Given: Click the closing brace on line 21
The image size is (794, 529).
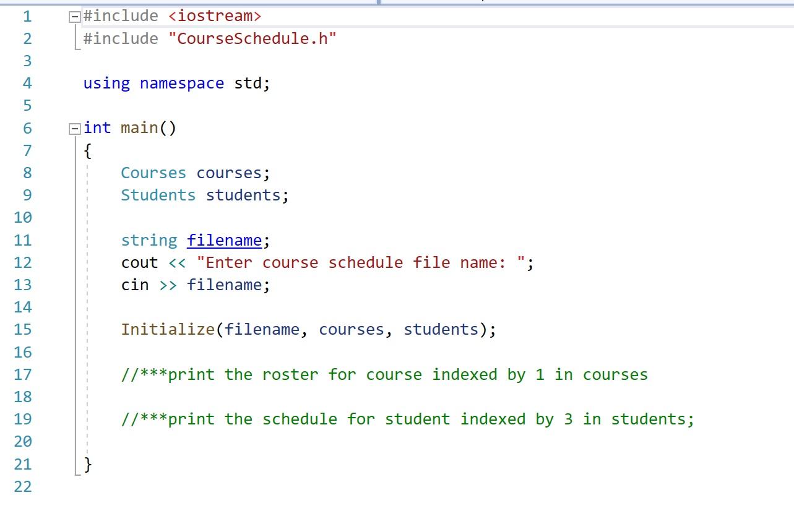Looking at the screenshot, I should coord(87,464).
